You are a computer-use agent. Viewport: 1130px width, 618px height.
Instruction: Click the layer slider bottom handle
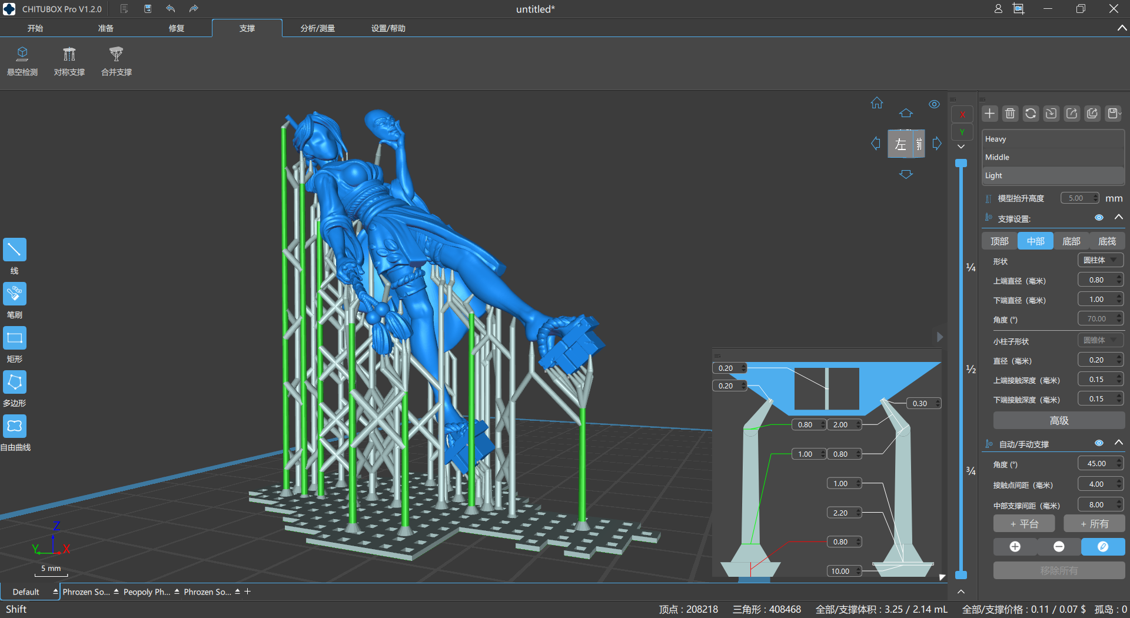(x=961, y=575)
